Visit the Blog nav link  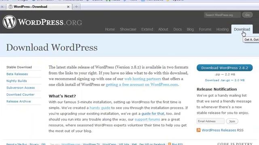point(190,29)
